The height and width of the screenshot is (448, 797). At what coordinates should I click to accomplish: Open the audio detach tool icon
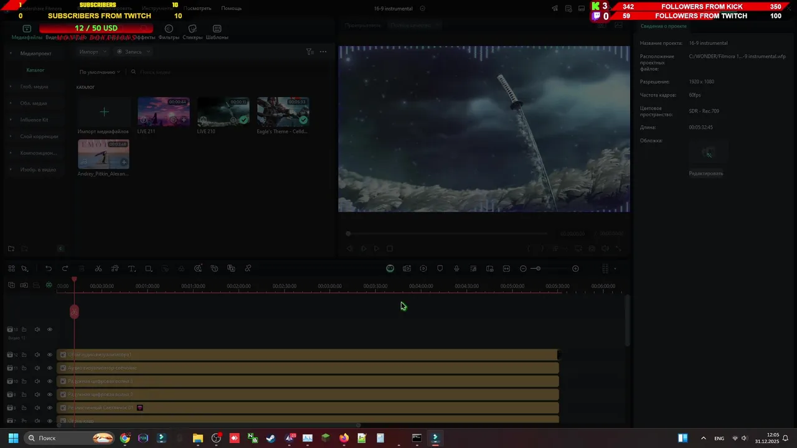point(115,269)
